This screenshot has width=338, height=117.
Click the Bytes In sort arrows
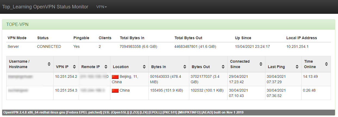pos(185,67)
